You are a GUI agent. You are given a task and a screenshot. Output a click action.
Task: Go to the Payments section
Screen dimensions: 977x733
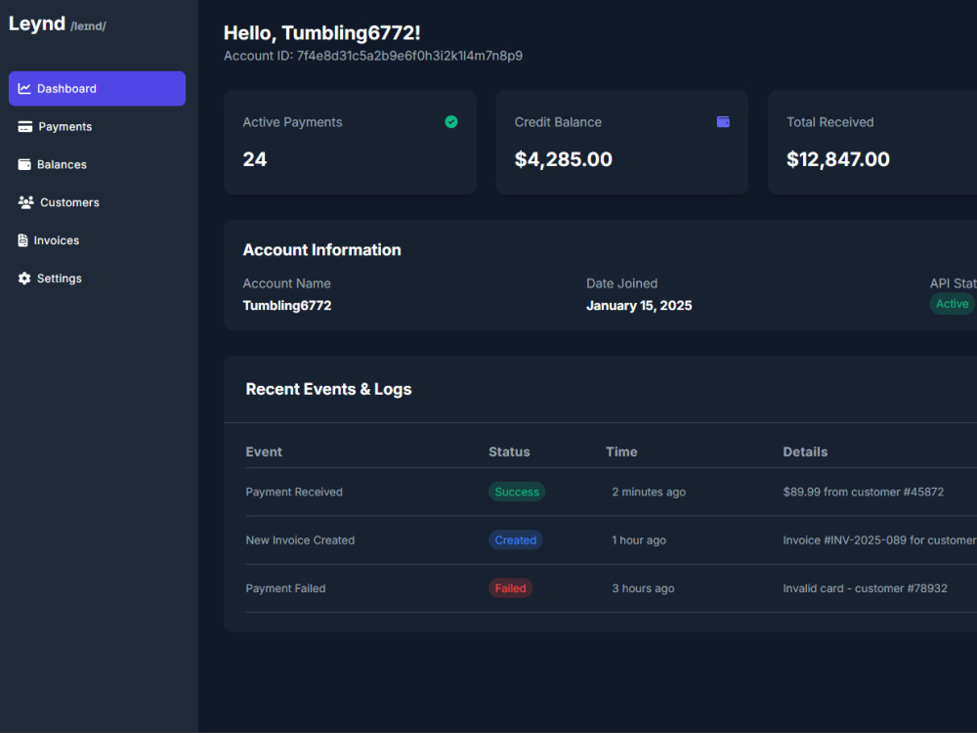[x=97, y=126]
